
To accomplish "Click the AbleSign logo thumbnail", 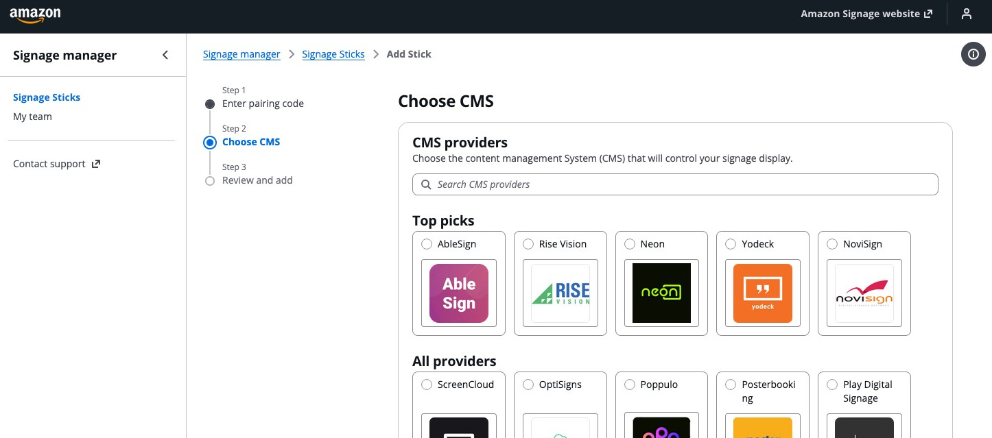I will (459, 293).
